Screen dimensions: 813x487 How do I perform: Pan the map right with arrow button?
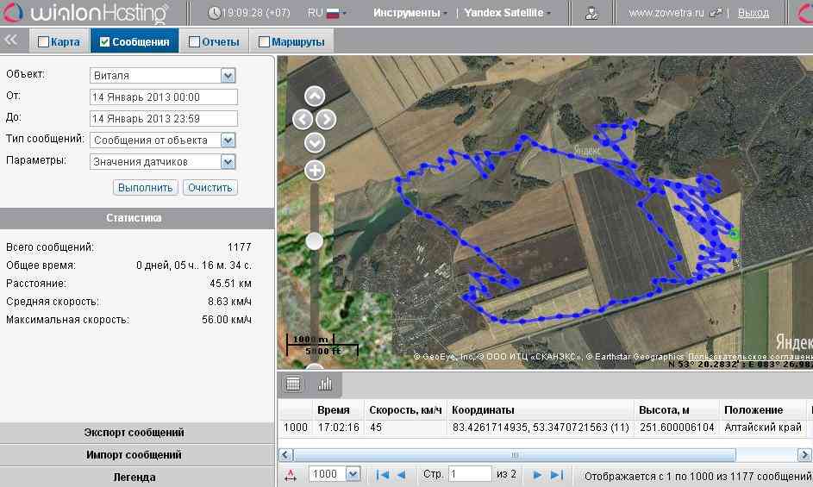pos(327,119)
